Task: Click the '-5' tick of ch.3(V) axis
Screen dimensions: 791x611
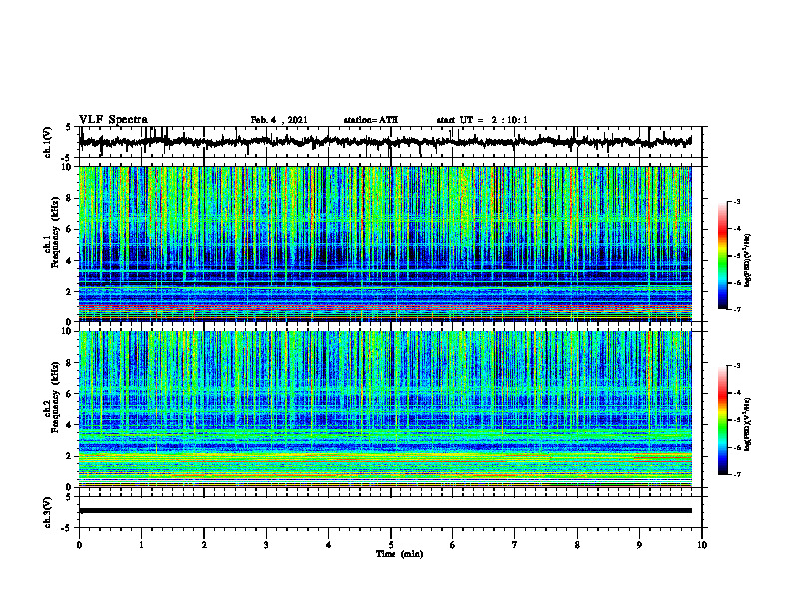Action: click(x=67, y=528)
